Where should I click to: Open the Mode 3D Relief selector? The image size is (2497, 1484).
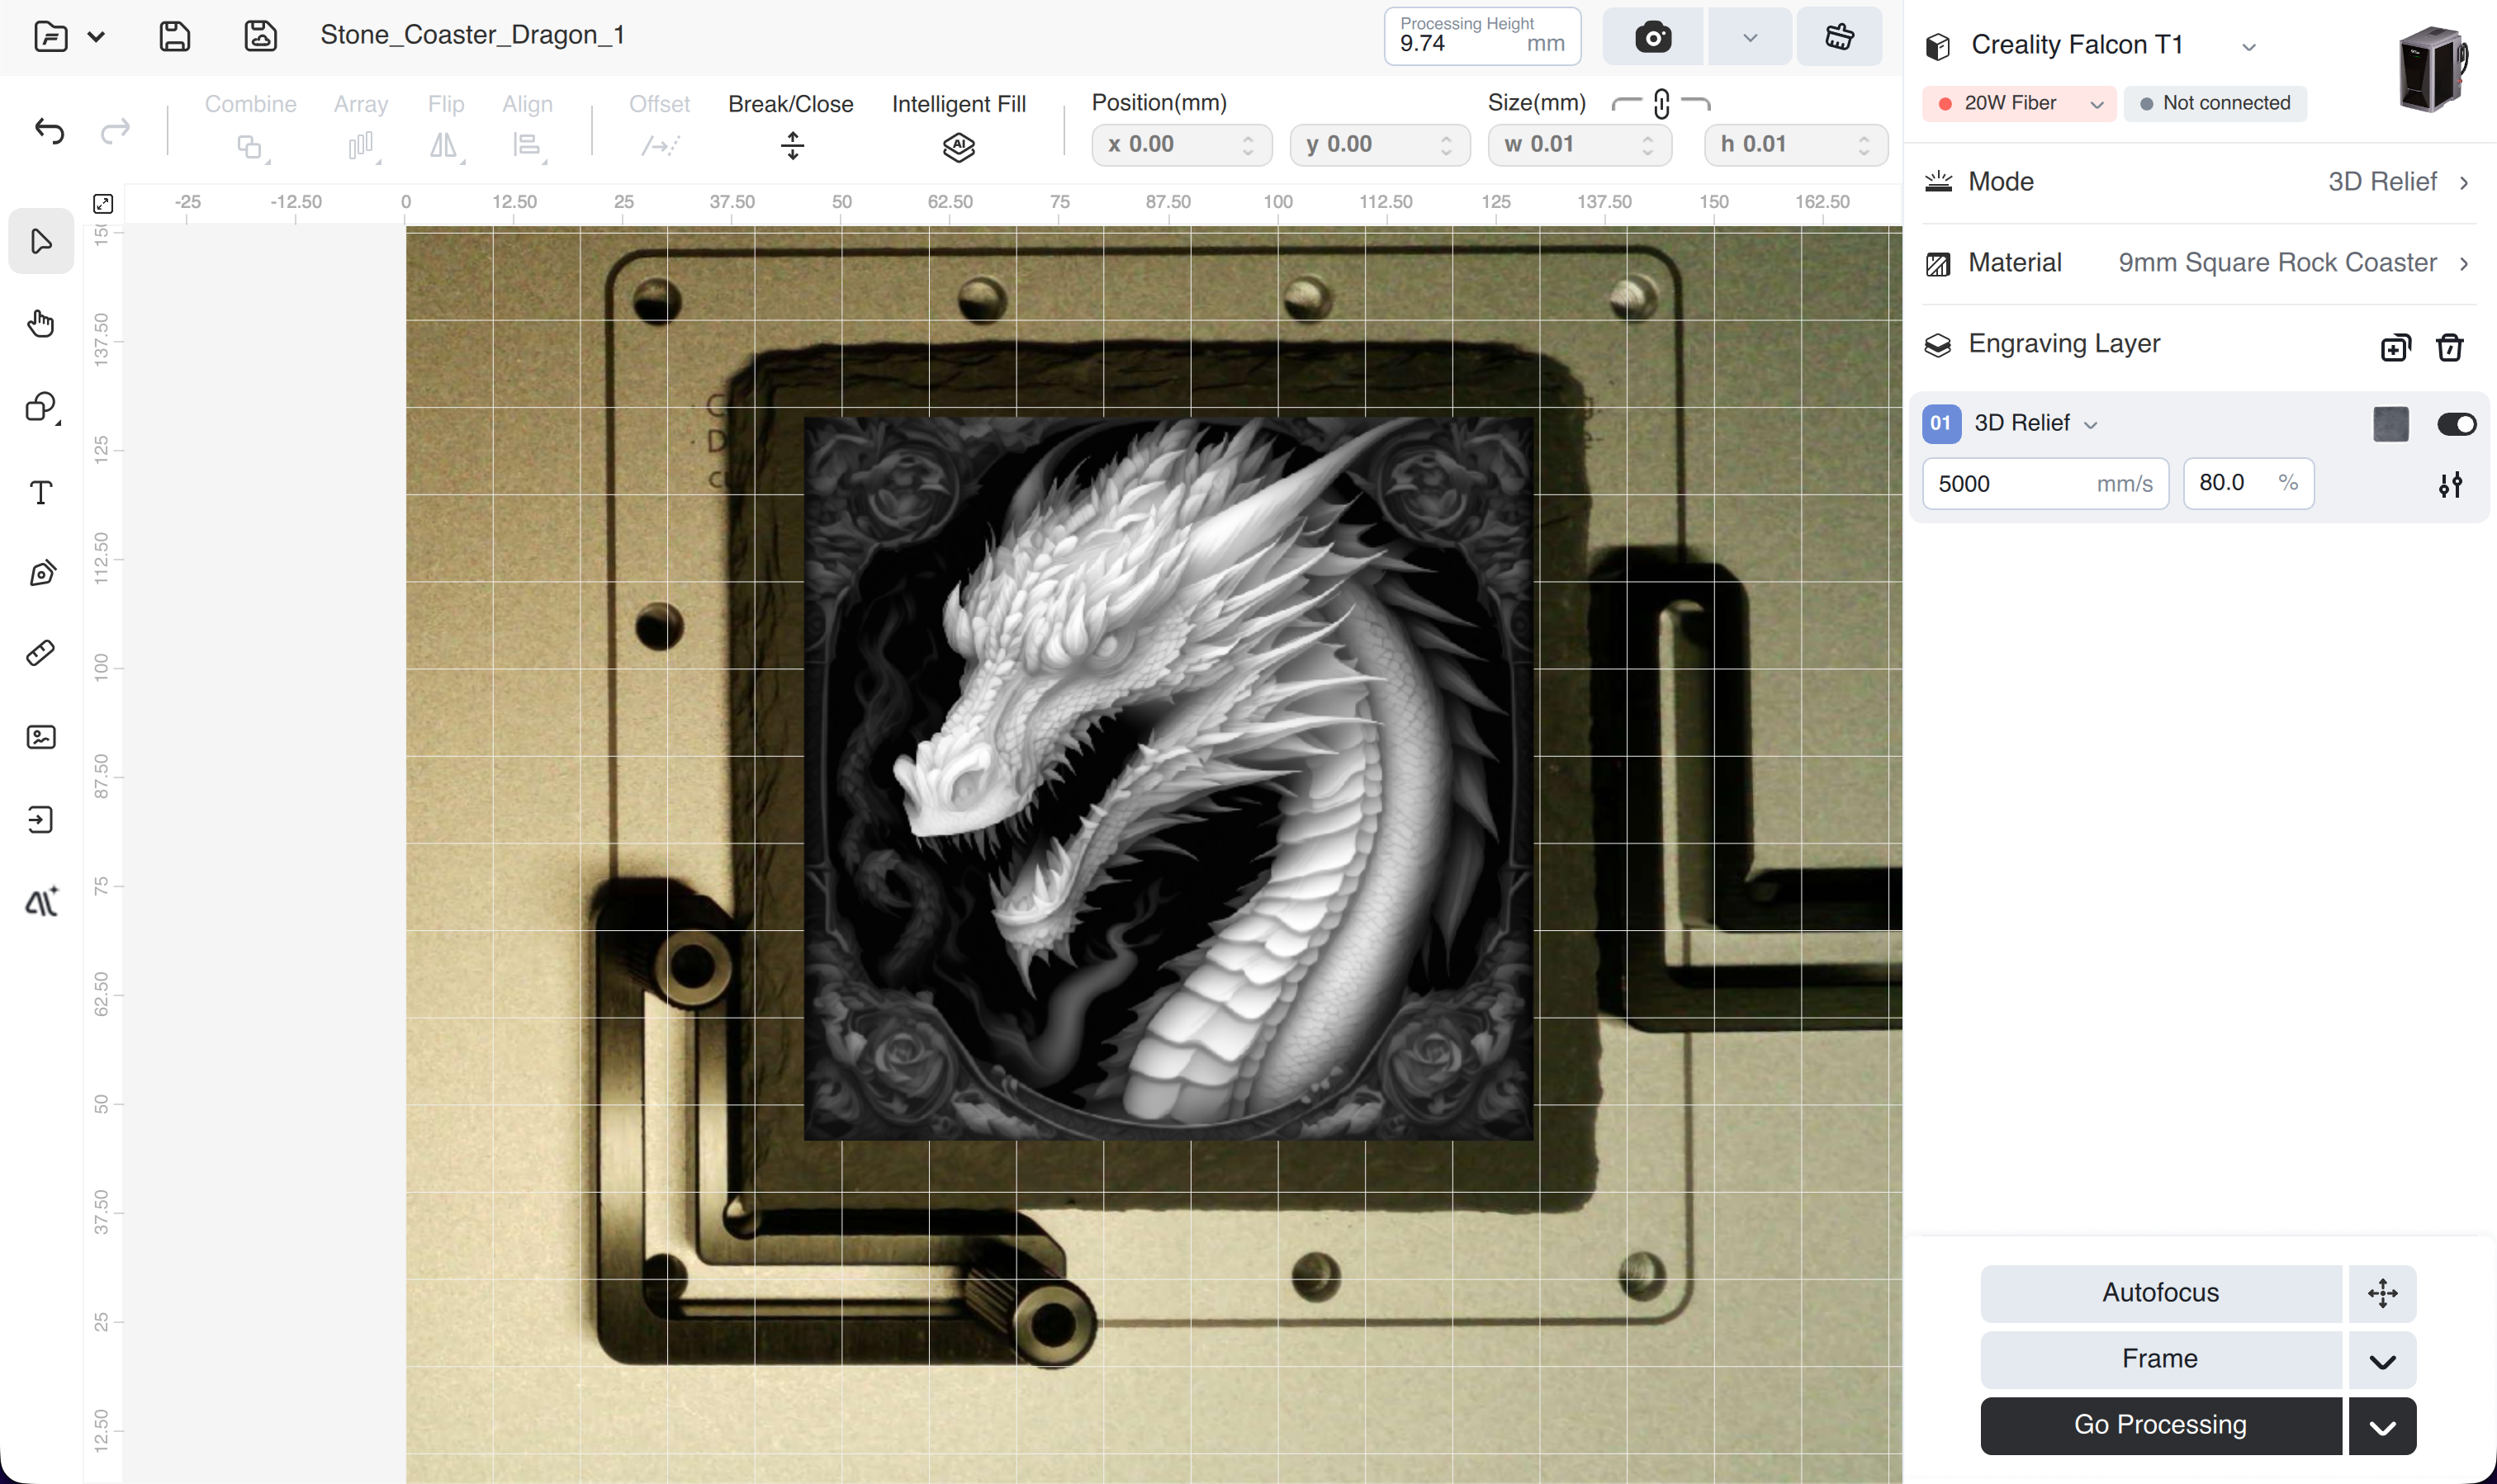2199,181
